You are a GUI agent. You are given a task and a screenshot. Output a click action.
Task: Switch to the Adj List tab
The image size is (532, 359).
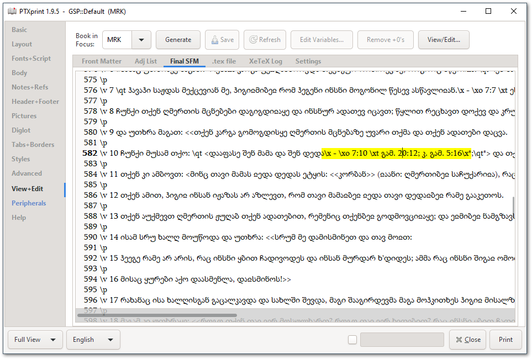point(145,61)
